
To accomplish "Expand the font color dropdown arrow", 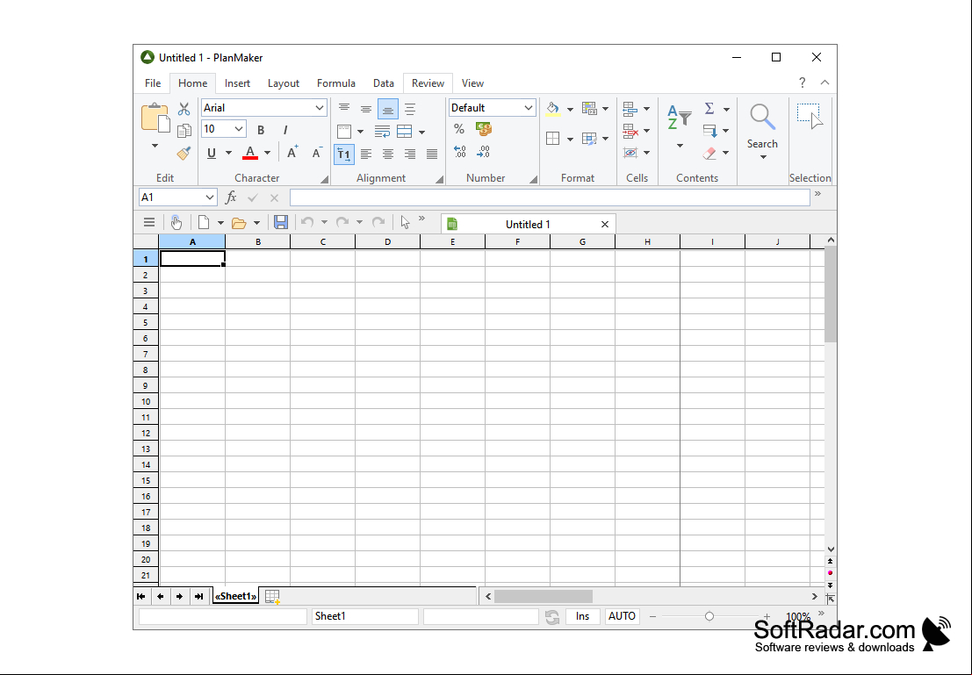I will click(x=267, y=153).
